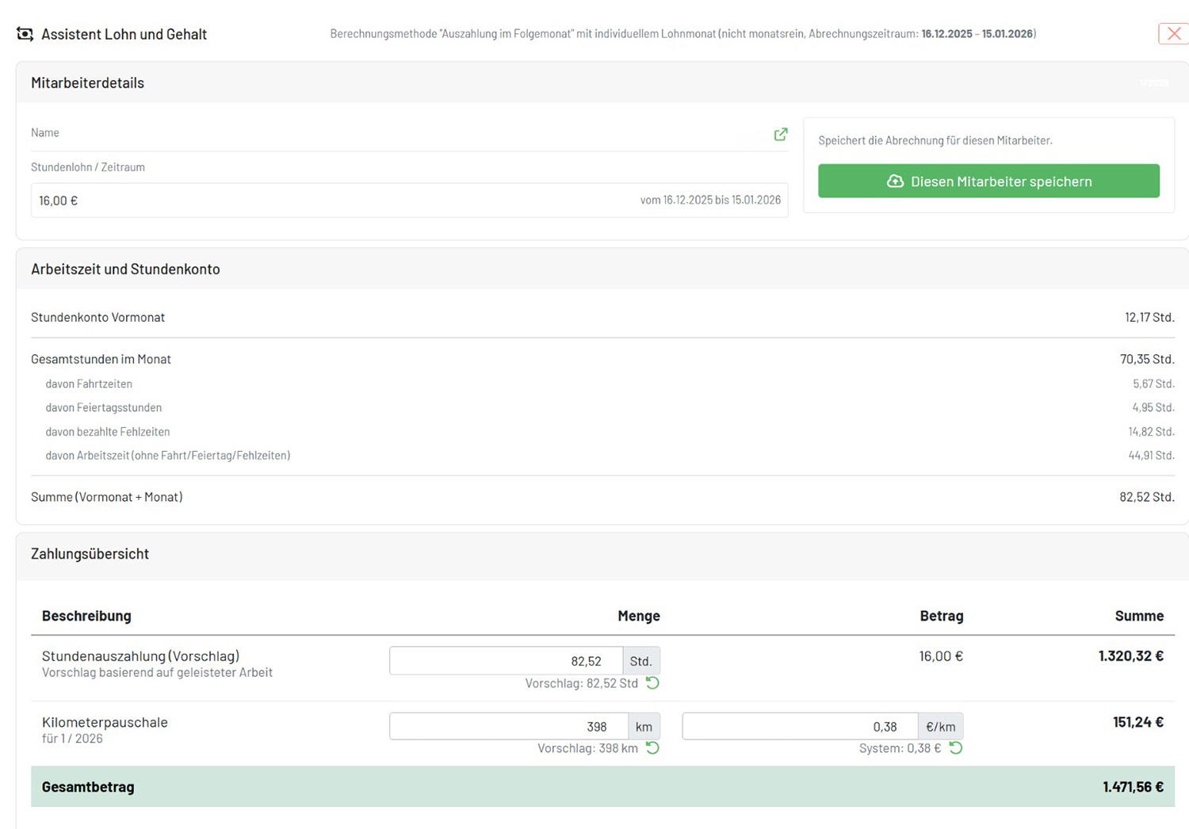Reset rate to system value 0,38 €

point(956,748)
